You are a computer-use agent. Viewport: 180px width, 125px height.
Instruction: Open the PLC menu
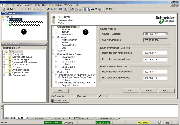pyautogui.click(x=51, y=5)
